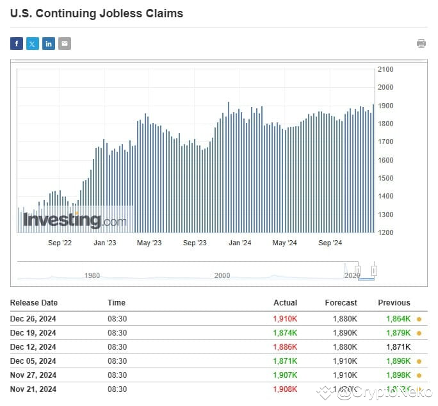
Task: Click forecast 1,910K in Nov 27 row
Action: (x=345, y=375)
